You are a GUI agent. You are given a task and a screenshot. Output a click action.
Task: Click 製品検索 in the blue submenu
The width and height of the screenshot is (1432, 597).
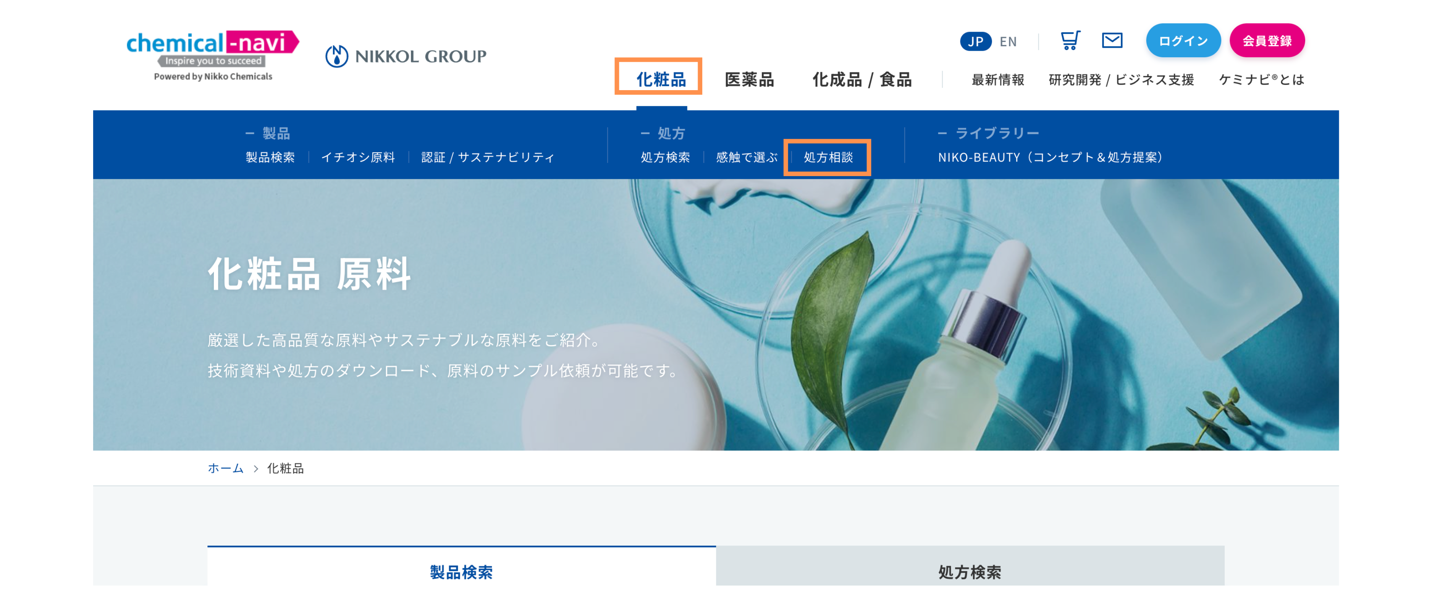point(270,157)
